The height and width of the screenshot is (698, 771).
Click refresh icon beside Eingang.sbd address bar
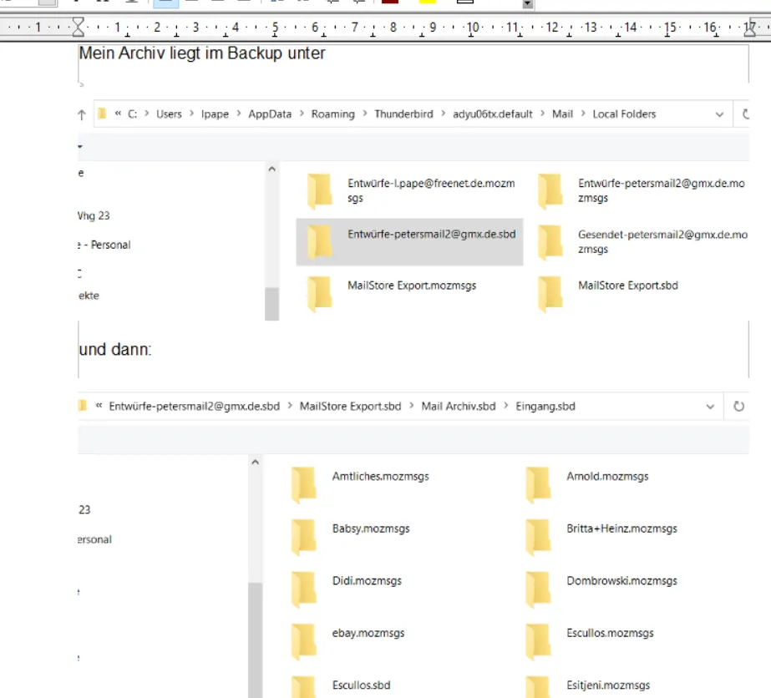pyautogui.click(x=738, y=407)
